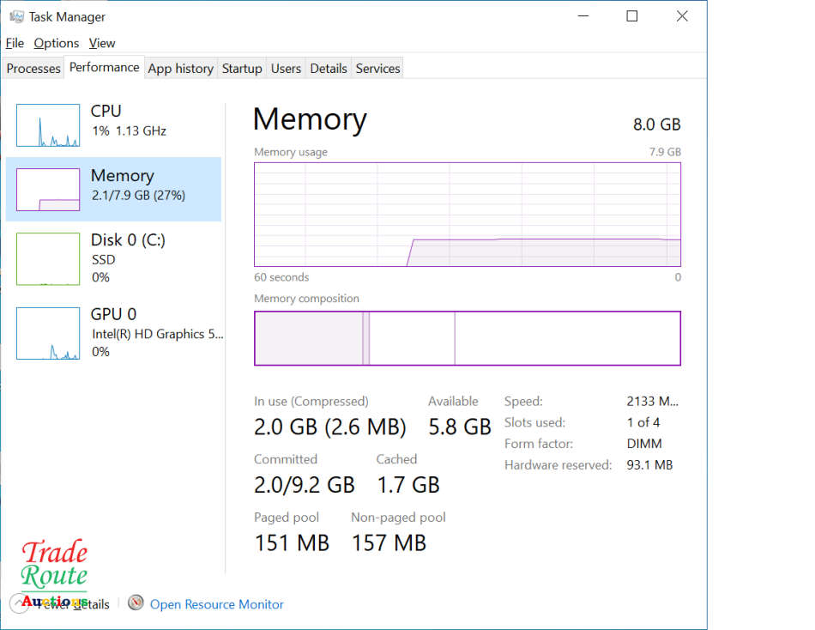
Task: Switch to the Startup tab
Action: 241,68
